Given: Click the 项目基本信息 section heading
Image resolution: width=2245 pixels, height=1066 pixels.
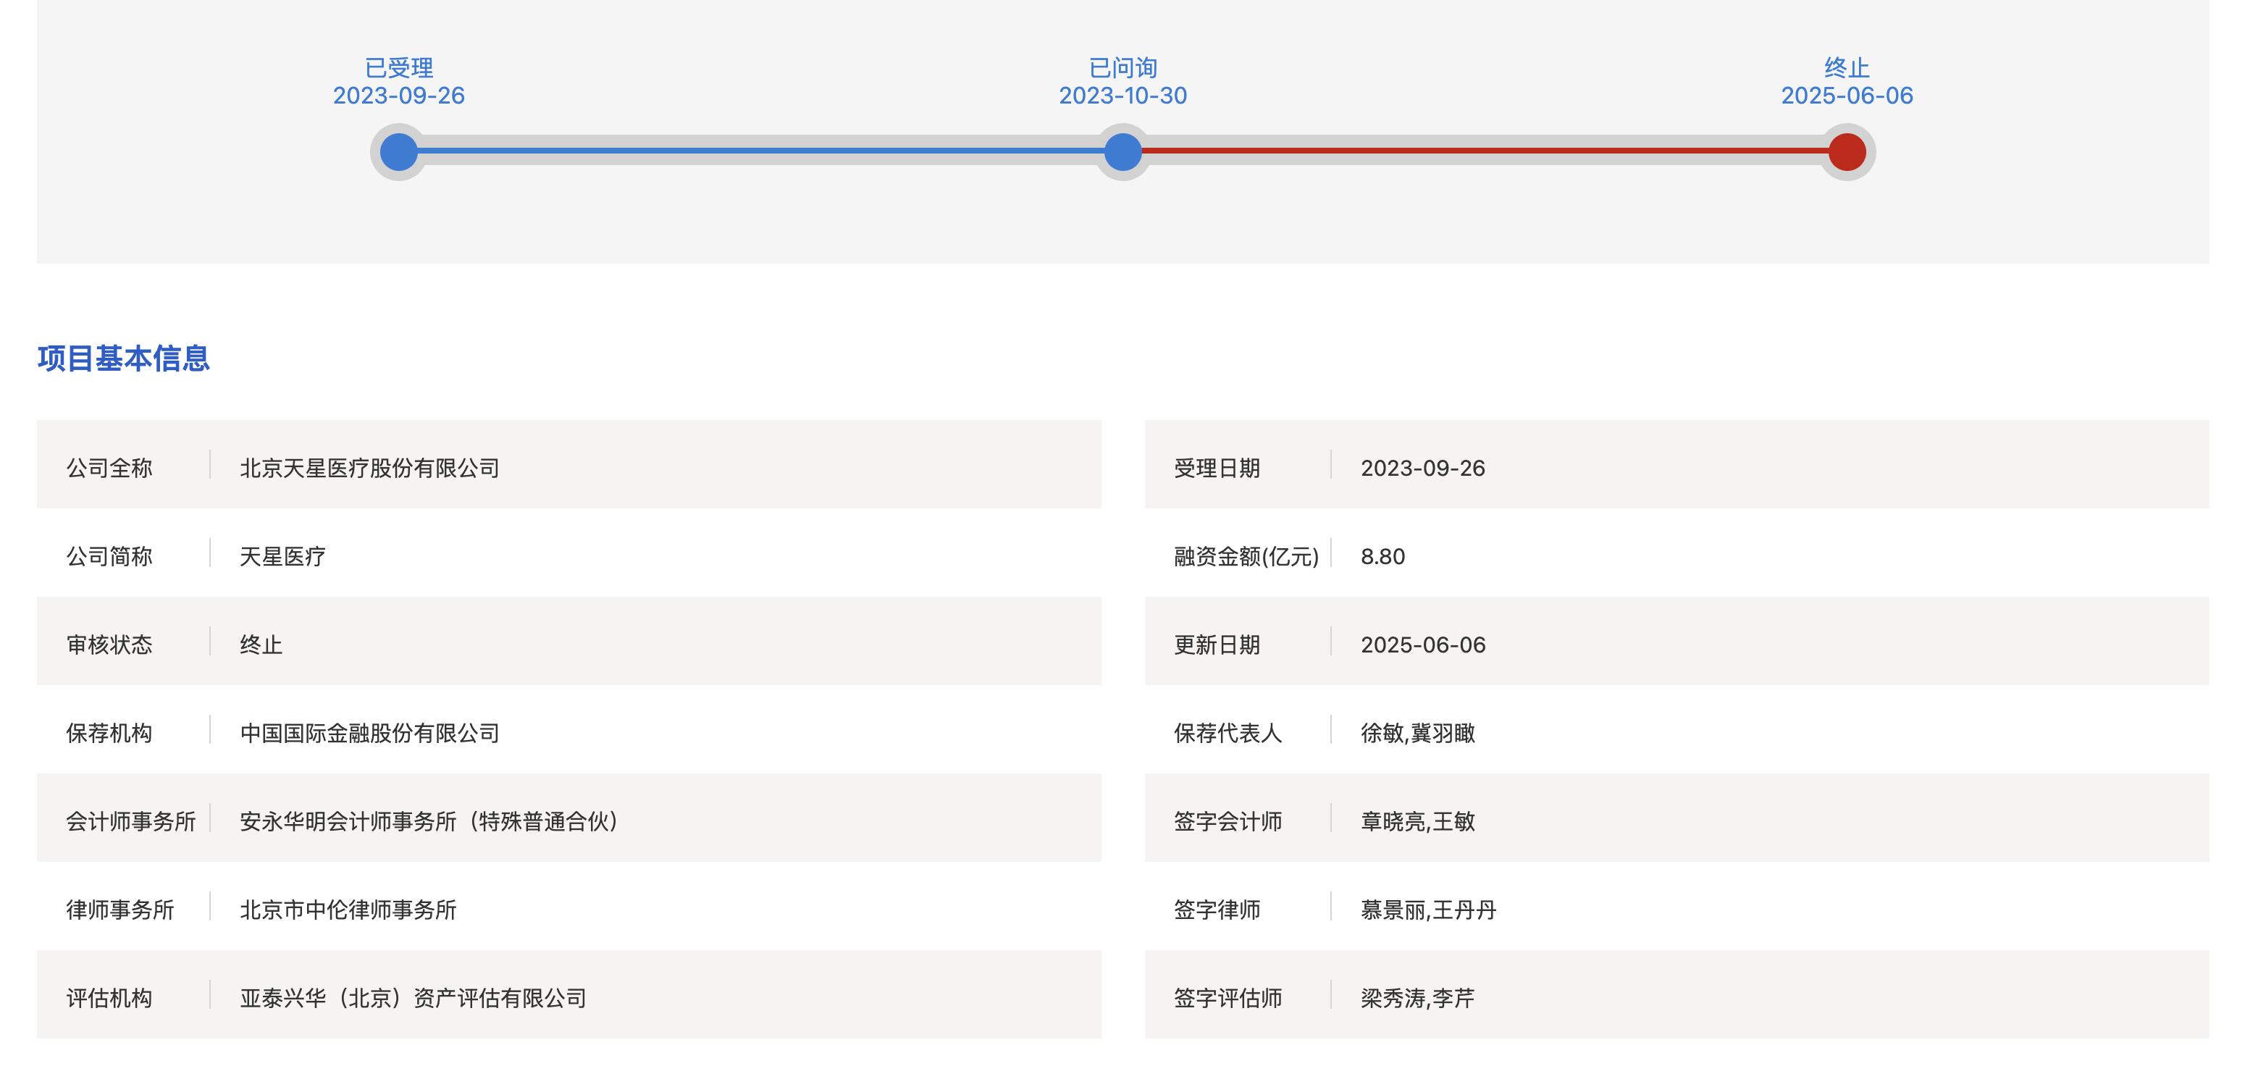Looking at the screenshot, I should (123, 358).
